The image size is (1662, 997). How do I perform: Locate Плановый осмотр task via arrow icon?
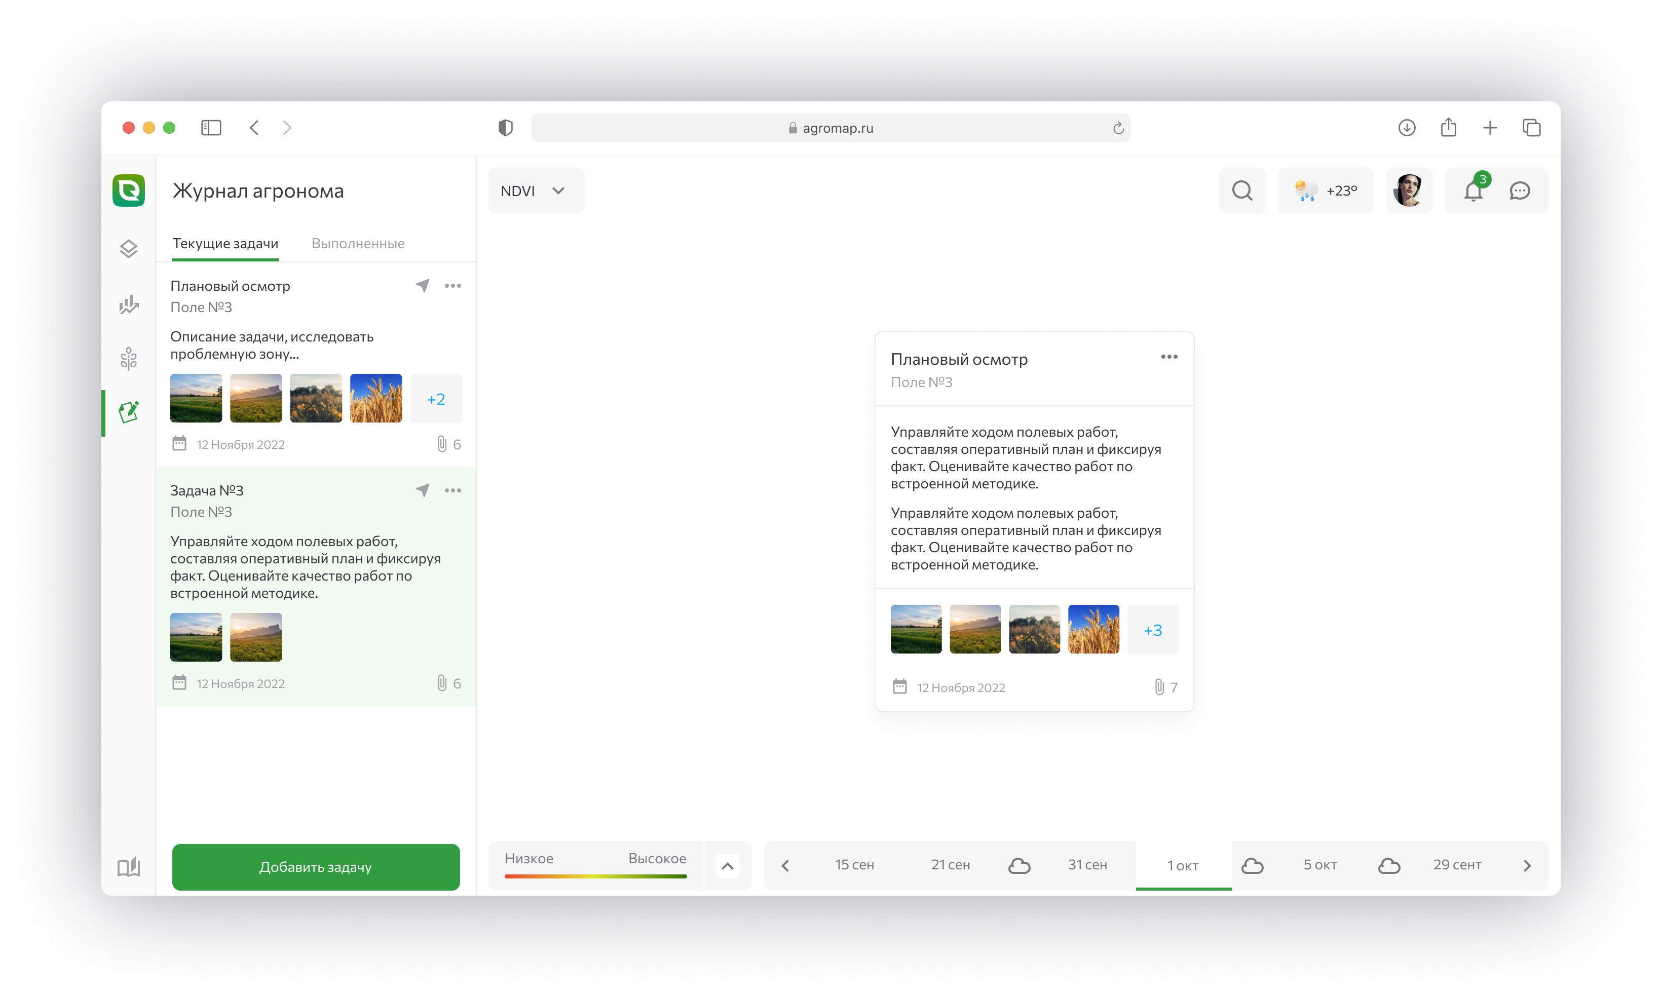coord(423,286)
